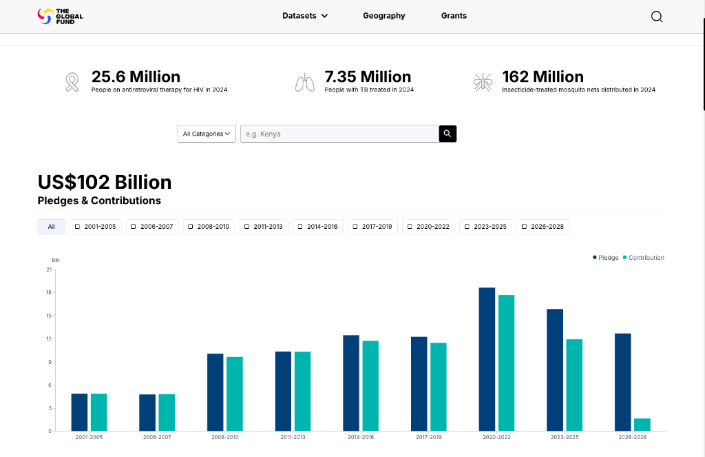Click the 'Pledges & Contributions' subheading

pos(99,201)
